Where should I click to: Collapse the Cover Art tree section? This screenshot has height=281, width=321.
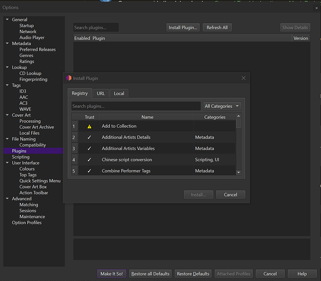[7, 115]
